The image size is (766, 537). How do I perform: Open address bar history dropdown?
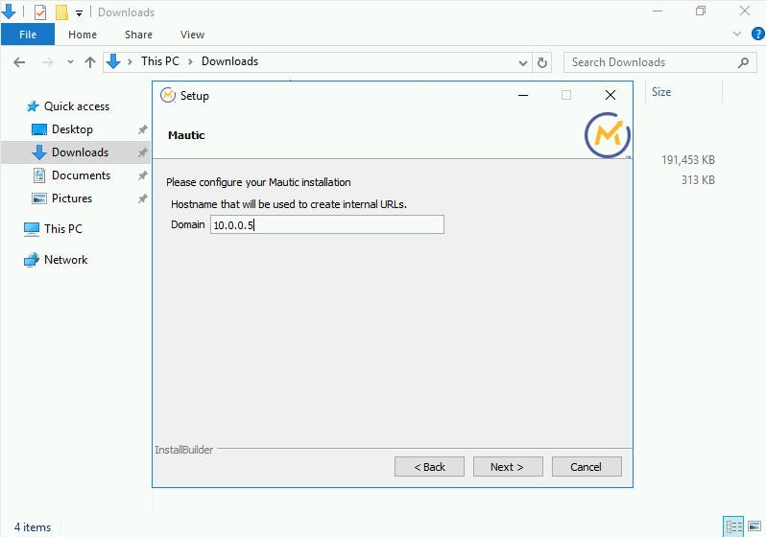(x=523, y=62)
